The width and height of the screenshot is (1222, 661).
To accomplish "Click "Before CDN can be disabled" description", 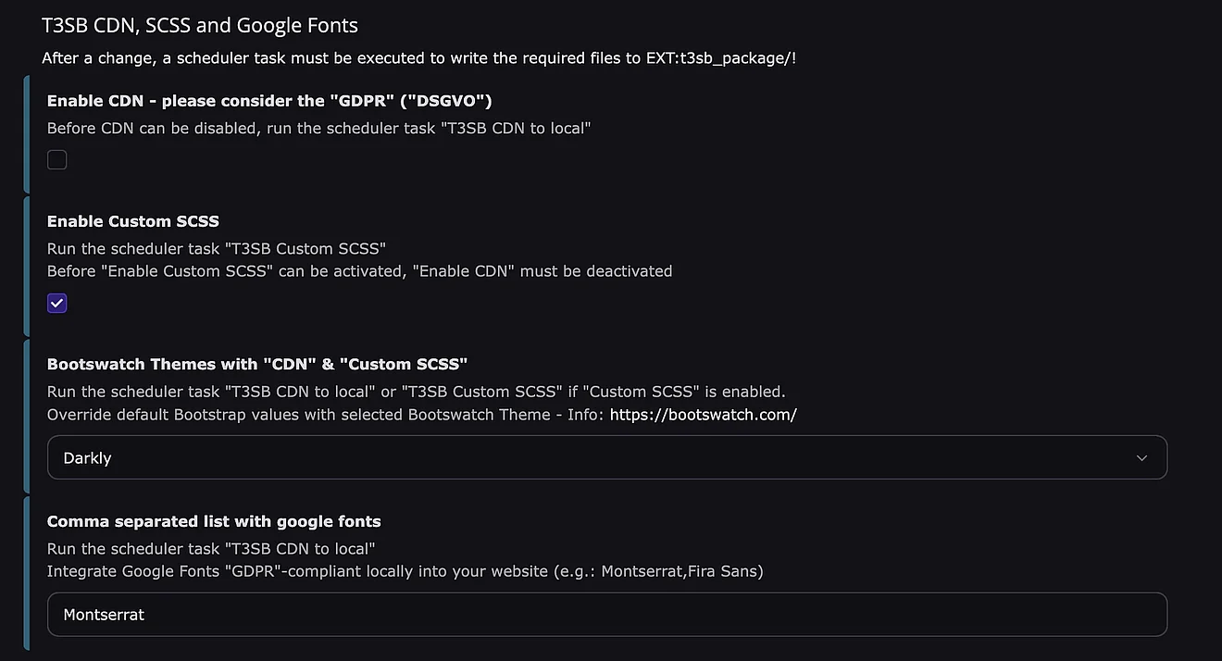I will pos(318,129).
